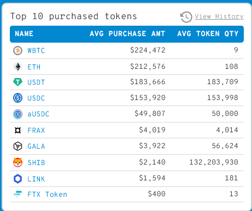Open the View History link
This screenshot has height=211, width=252.
[219, 16]
